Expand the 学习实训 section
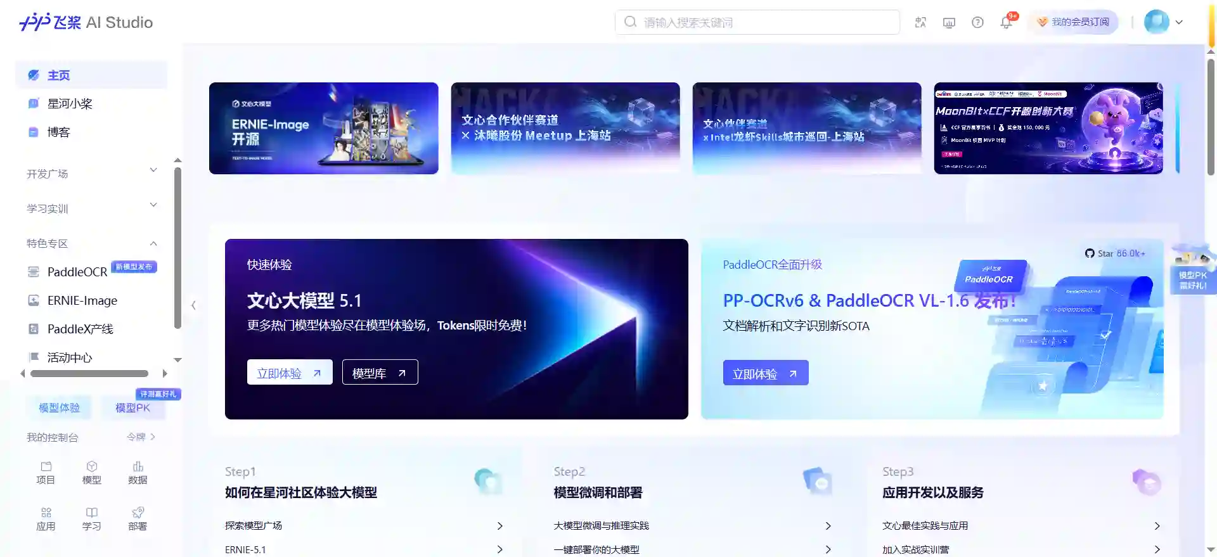 (91, 208)
